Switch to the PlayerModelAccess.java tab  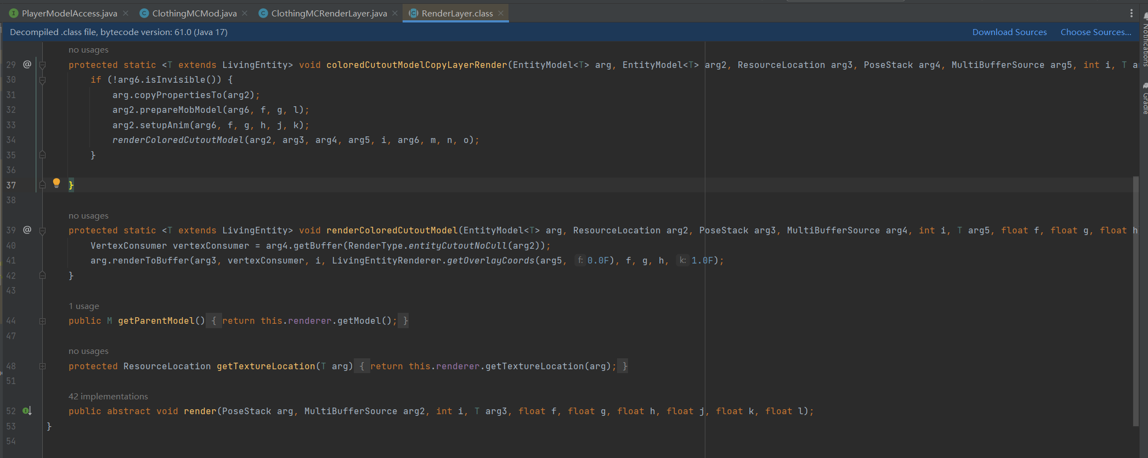pos(69,13)
